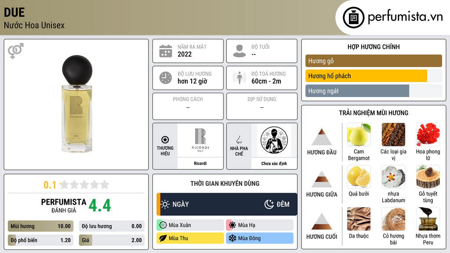Click the Mùi hương 10.00 rating bar
Image resolution: width=450 pixels, height=253 pixels.
[40, 226]
